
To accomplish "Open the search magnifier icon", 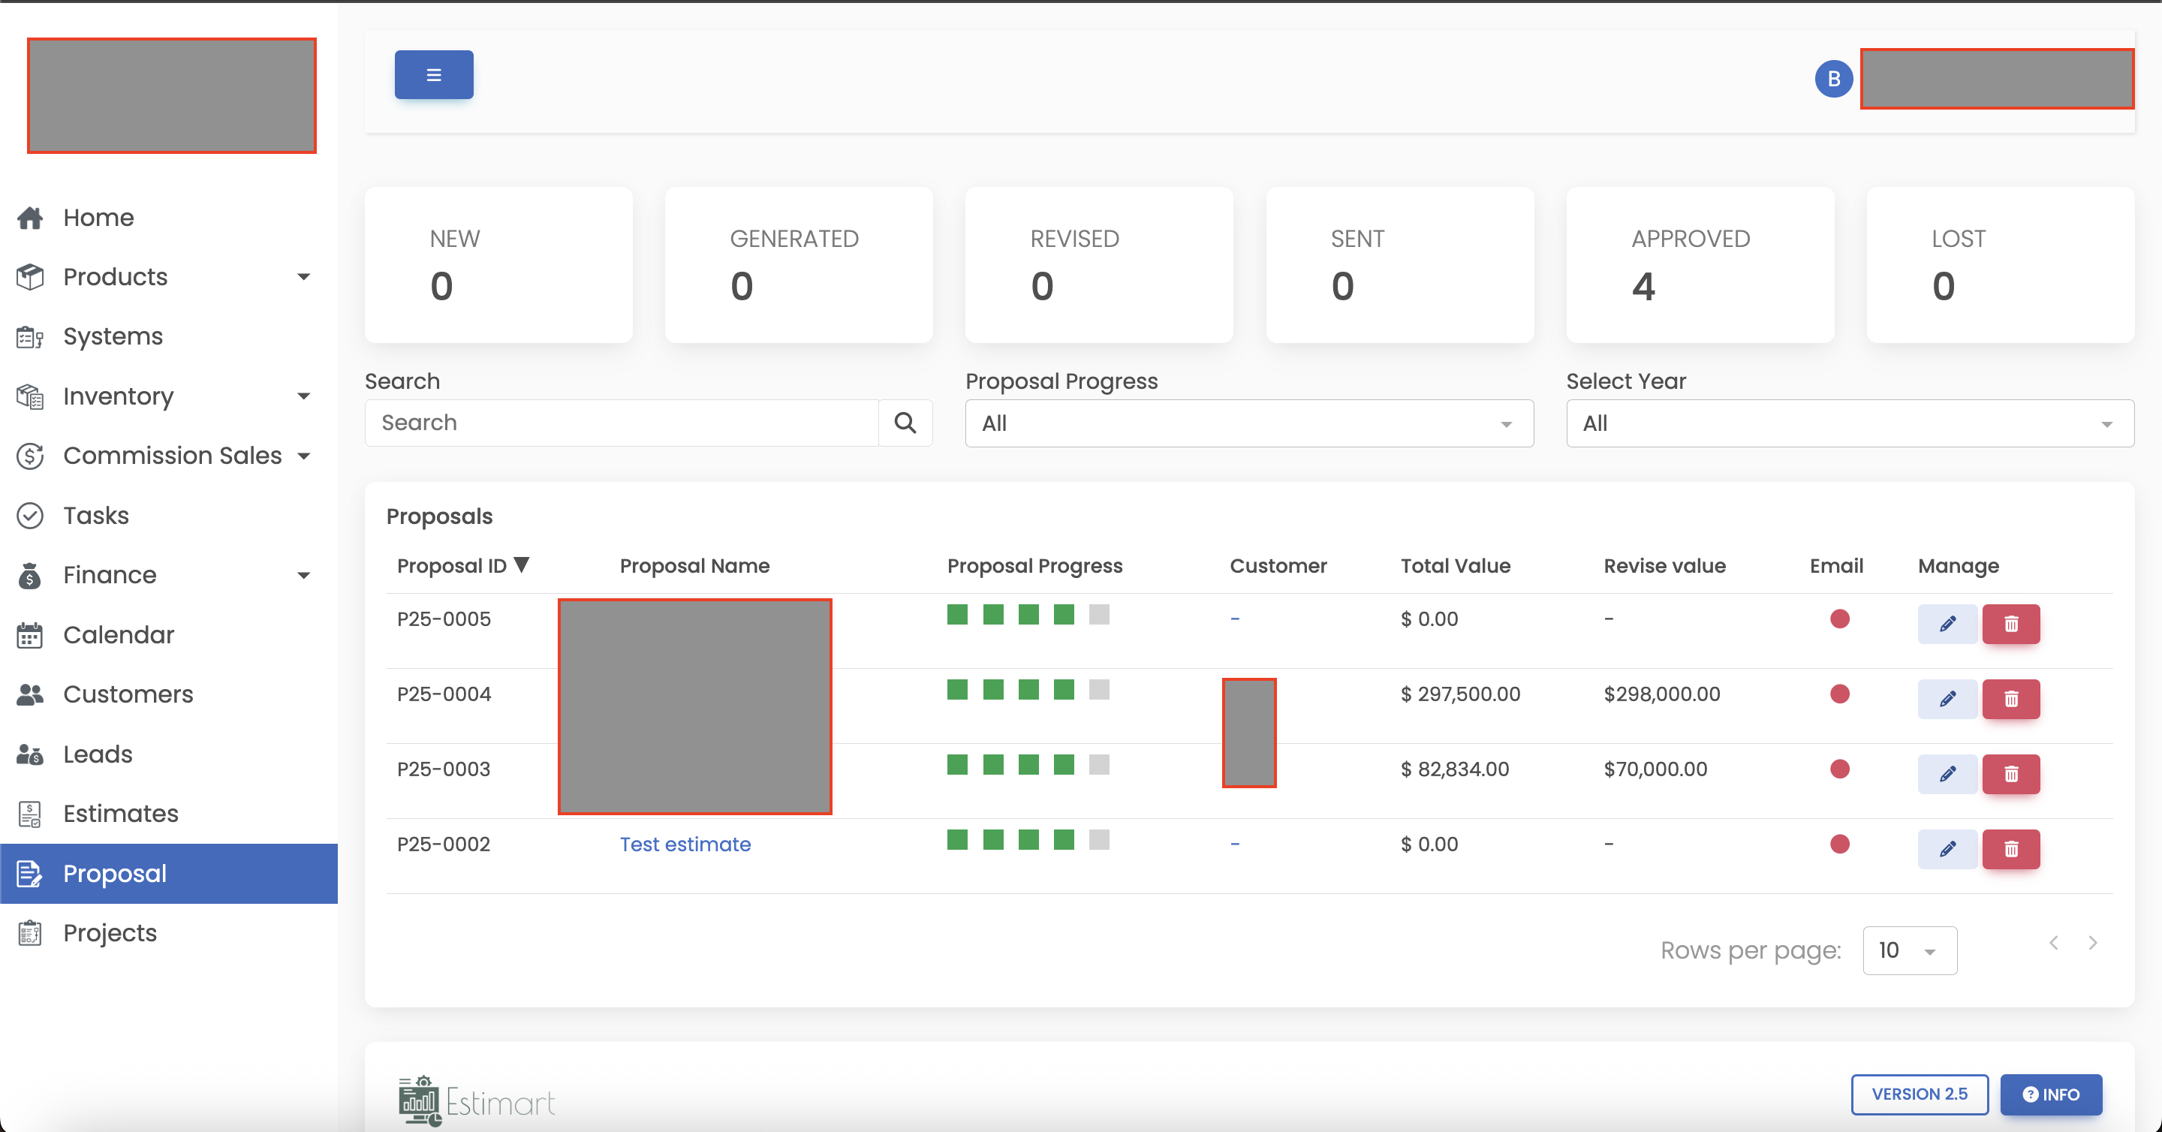I will click(905, 423).
